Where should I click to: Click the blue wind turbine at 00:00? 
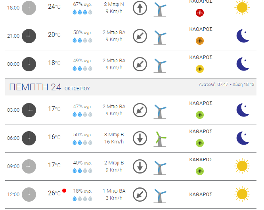tap(160, 65)
